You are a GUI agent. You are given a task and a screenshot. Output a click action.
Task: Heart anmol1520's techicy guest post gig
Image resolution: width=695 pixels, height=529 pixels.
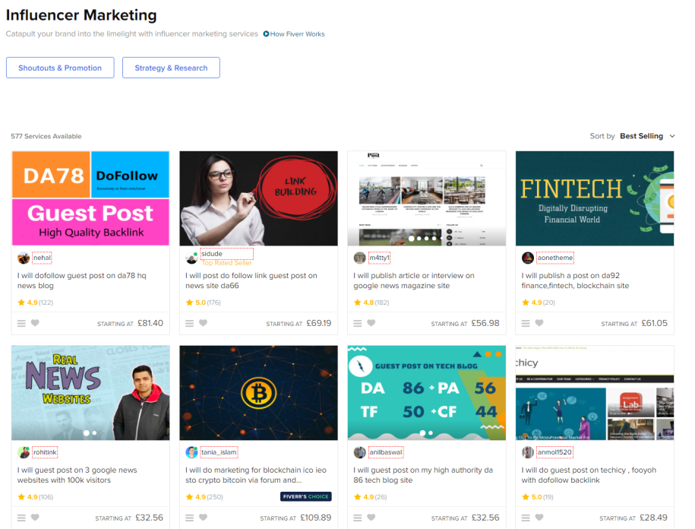coord(539,517)
